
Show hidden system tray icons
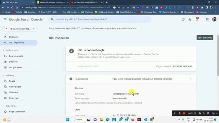coord(179,120)
